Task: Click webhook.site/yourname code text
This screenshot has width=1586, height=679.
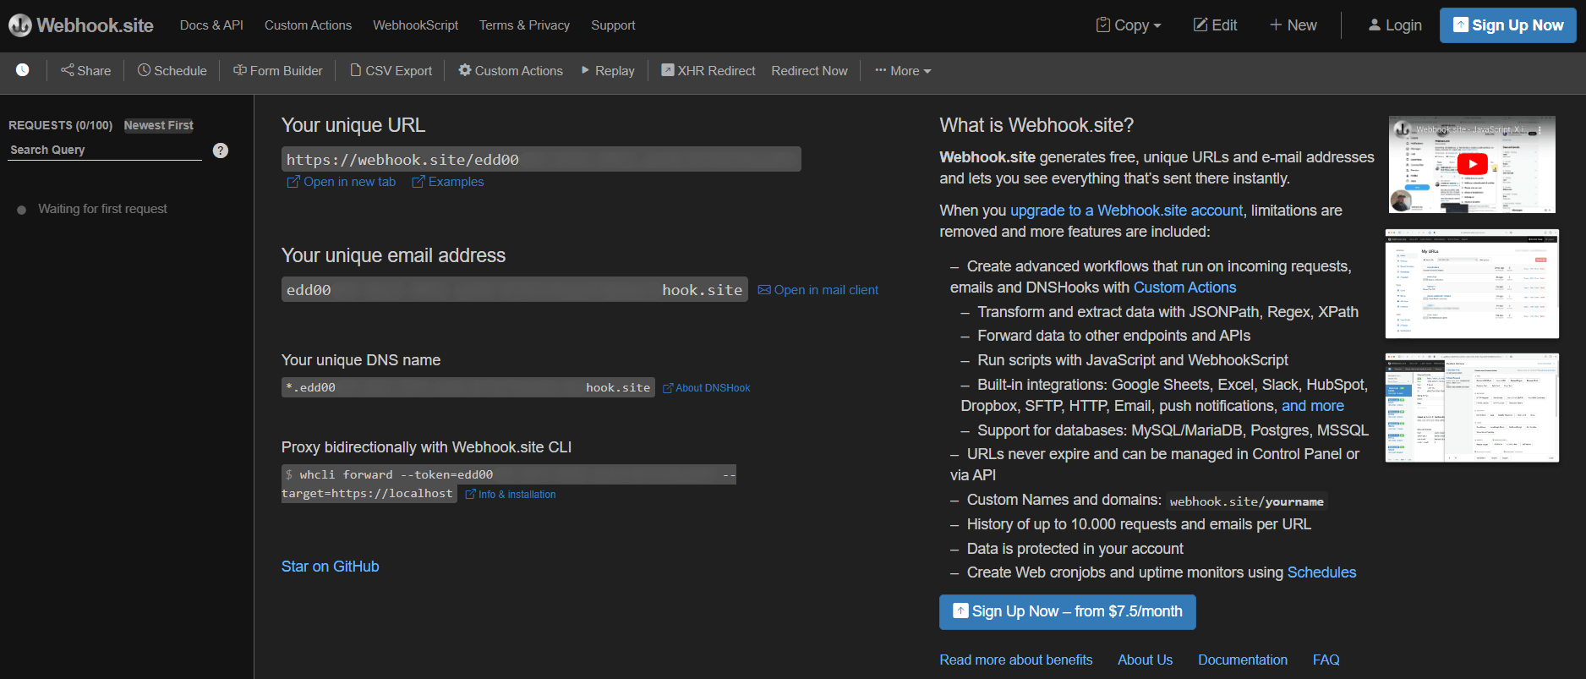Action: point(1247,501)
